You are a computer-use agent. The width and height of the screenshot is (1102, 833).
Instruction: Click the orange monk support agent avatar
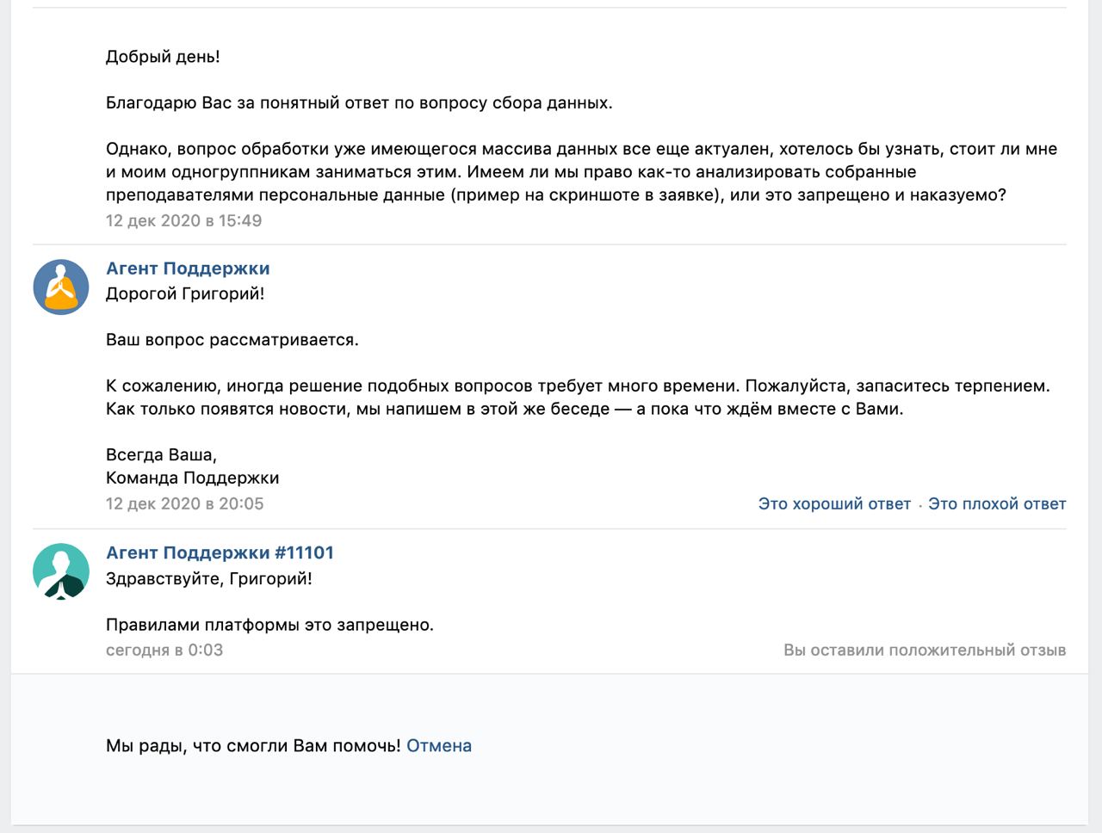pyautogui.click(x=61, y=287)
